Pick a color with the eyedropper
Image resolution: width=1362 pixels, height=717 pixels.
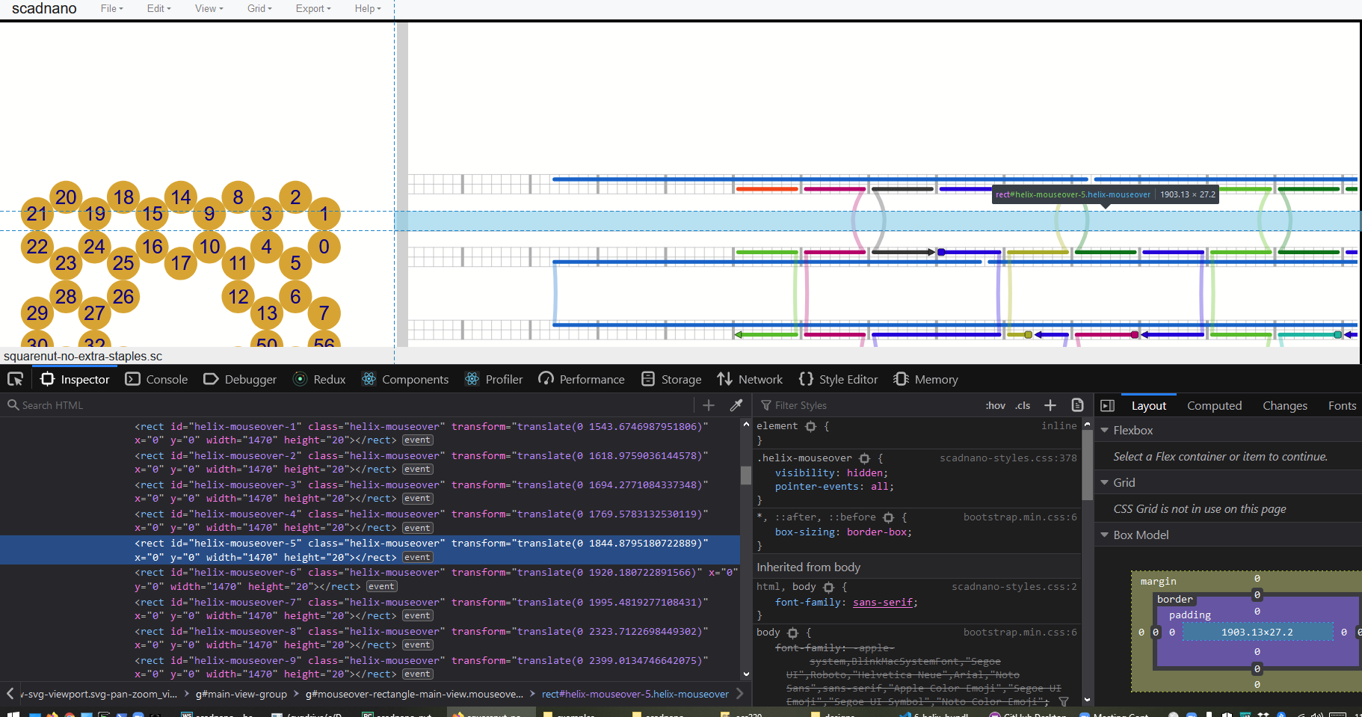736,405
